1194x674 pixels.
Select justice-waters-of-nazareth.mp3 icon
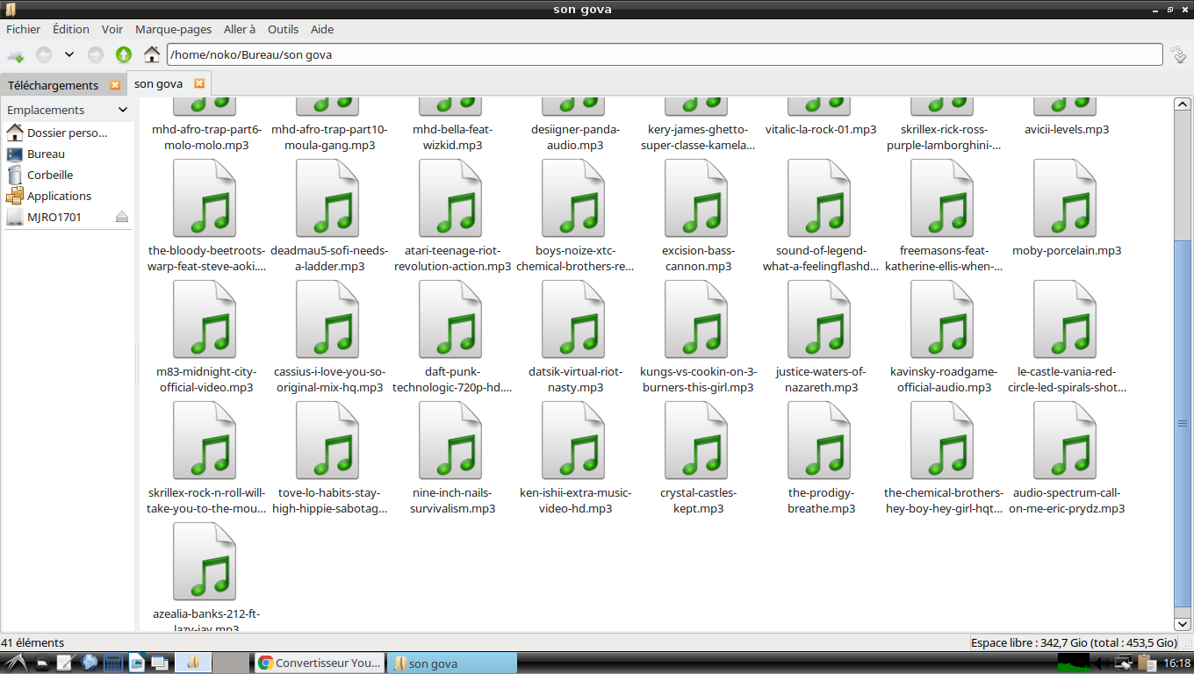tap(821, 319)
